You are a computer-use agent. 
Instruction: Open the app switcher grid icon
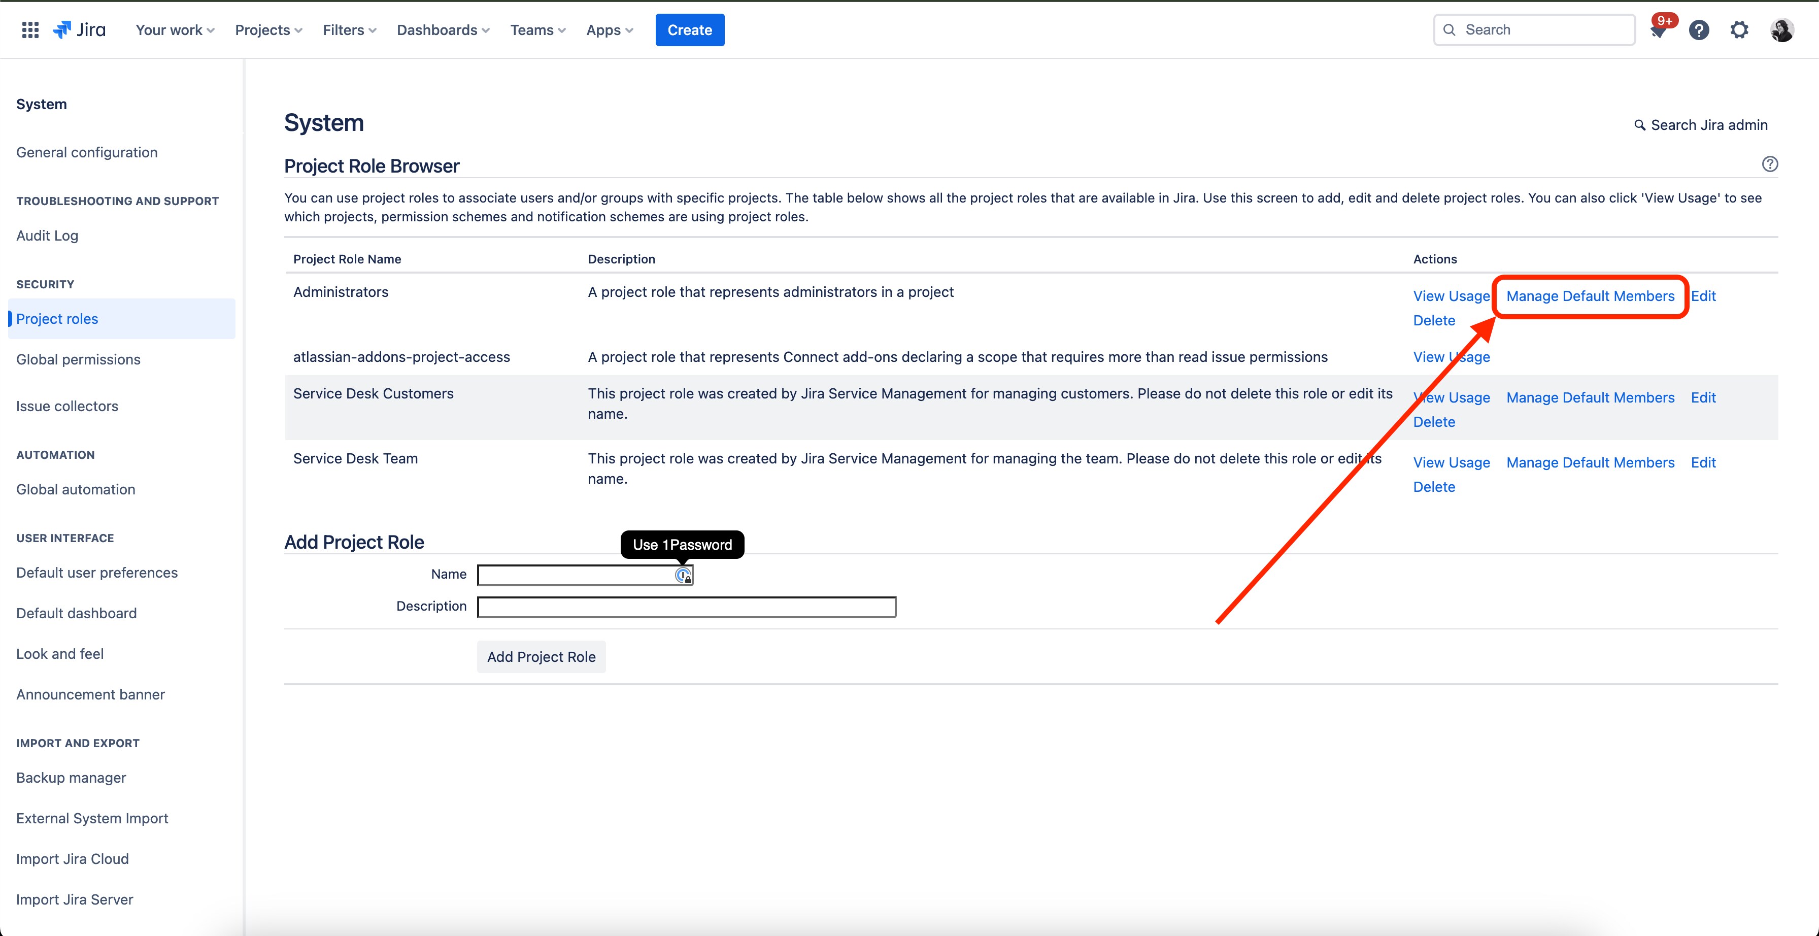(x=29, y=29)
